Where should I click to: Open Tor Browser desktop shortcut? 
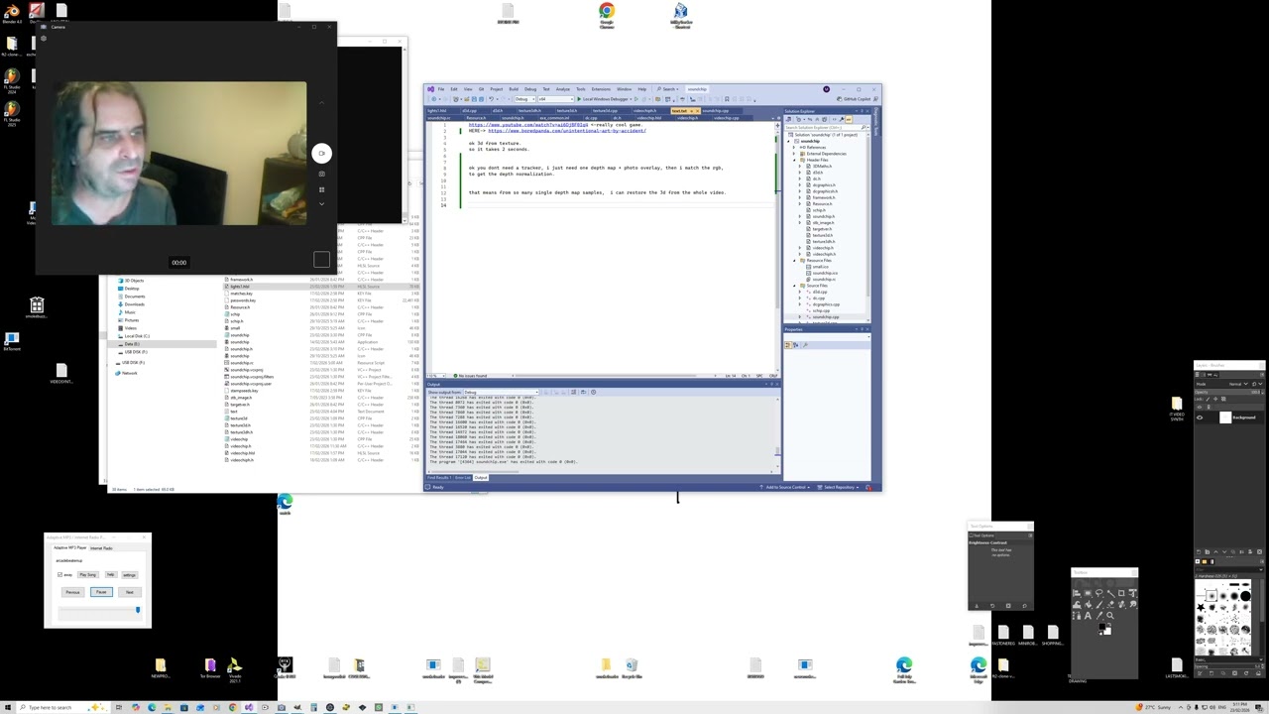pyautogui.click(x=210, y=667)
